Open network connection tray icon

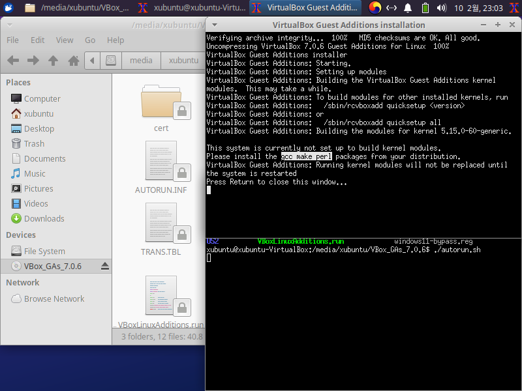tap(391, 8)
